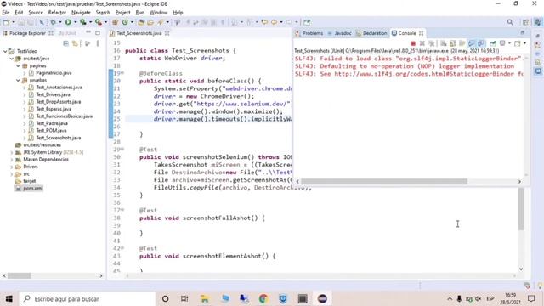Switch to the Javadoc tab

[x=340, y=33]
